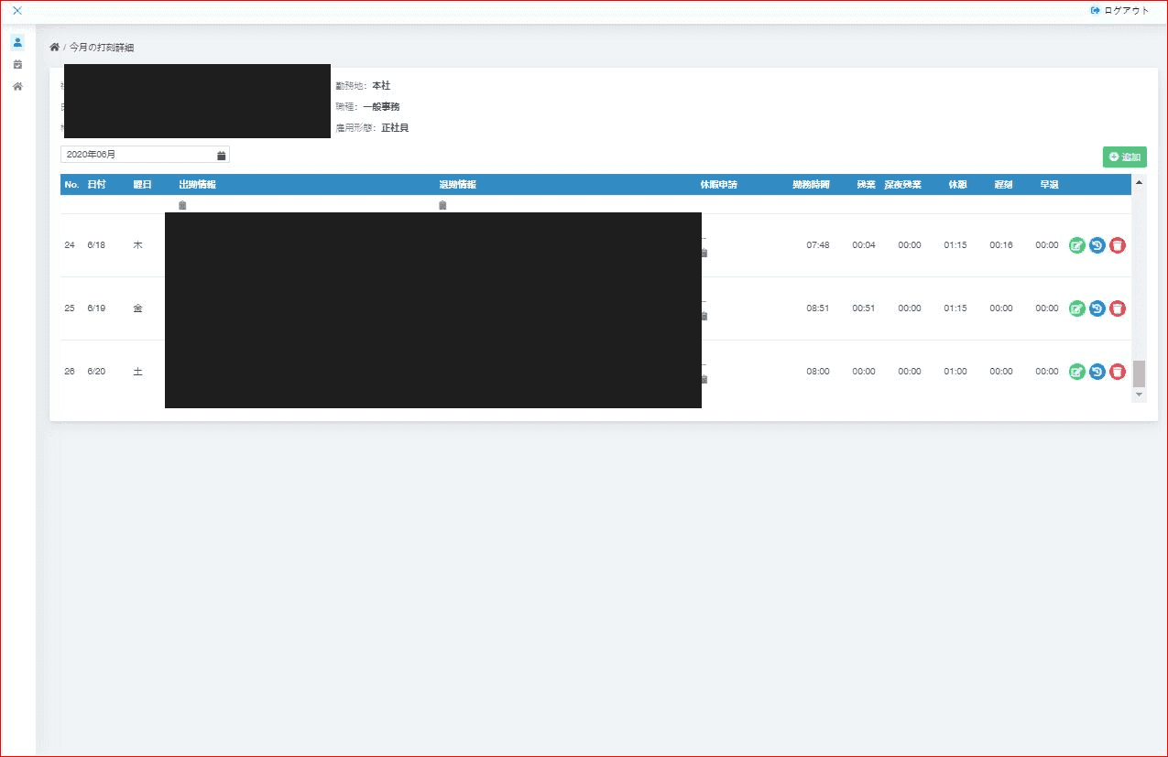Open the calendar-check sidebar icon

(x=17, y=64)
